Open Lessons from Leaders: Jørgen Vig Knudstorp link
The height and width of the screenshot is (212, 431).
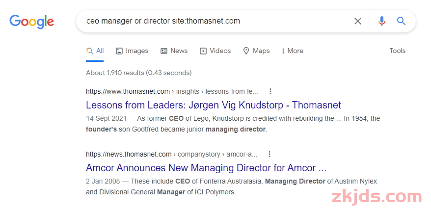pos(214,105)
